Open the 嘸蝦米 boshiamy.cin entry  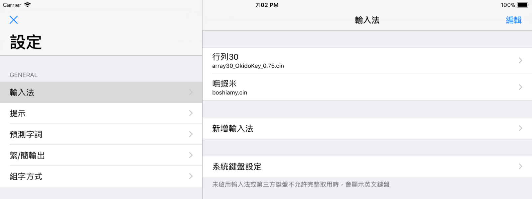[x=367, y=87]
